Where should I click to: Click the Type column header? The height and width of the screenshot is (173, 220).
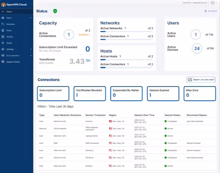click(42, 115)
